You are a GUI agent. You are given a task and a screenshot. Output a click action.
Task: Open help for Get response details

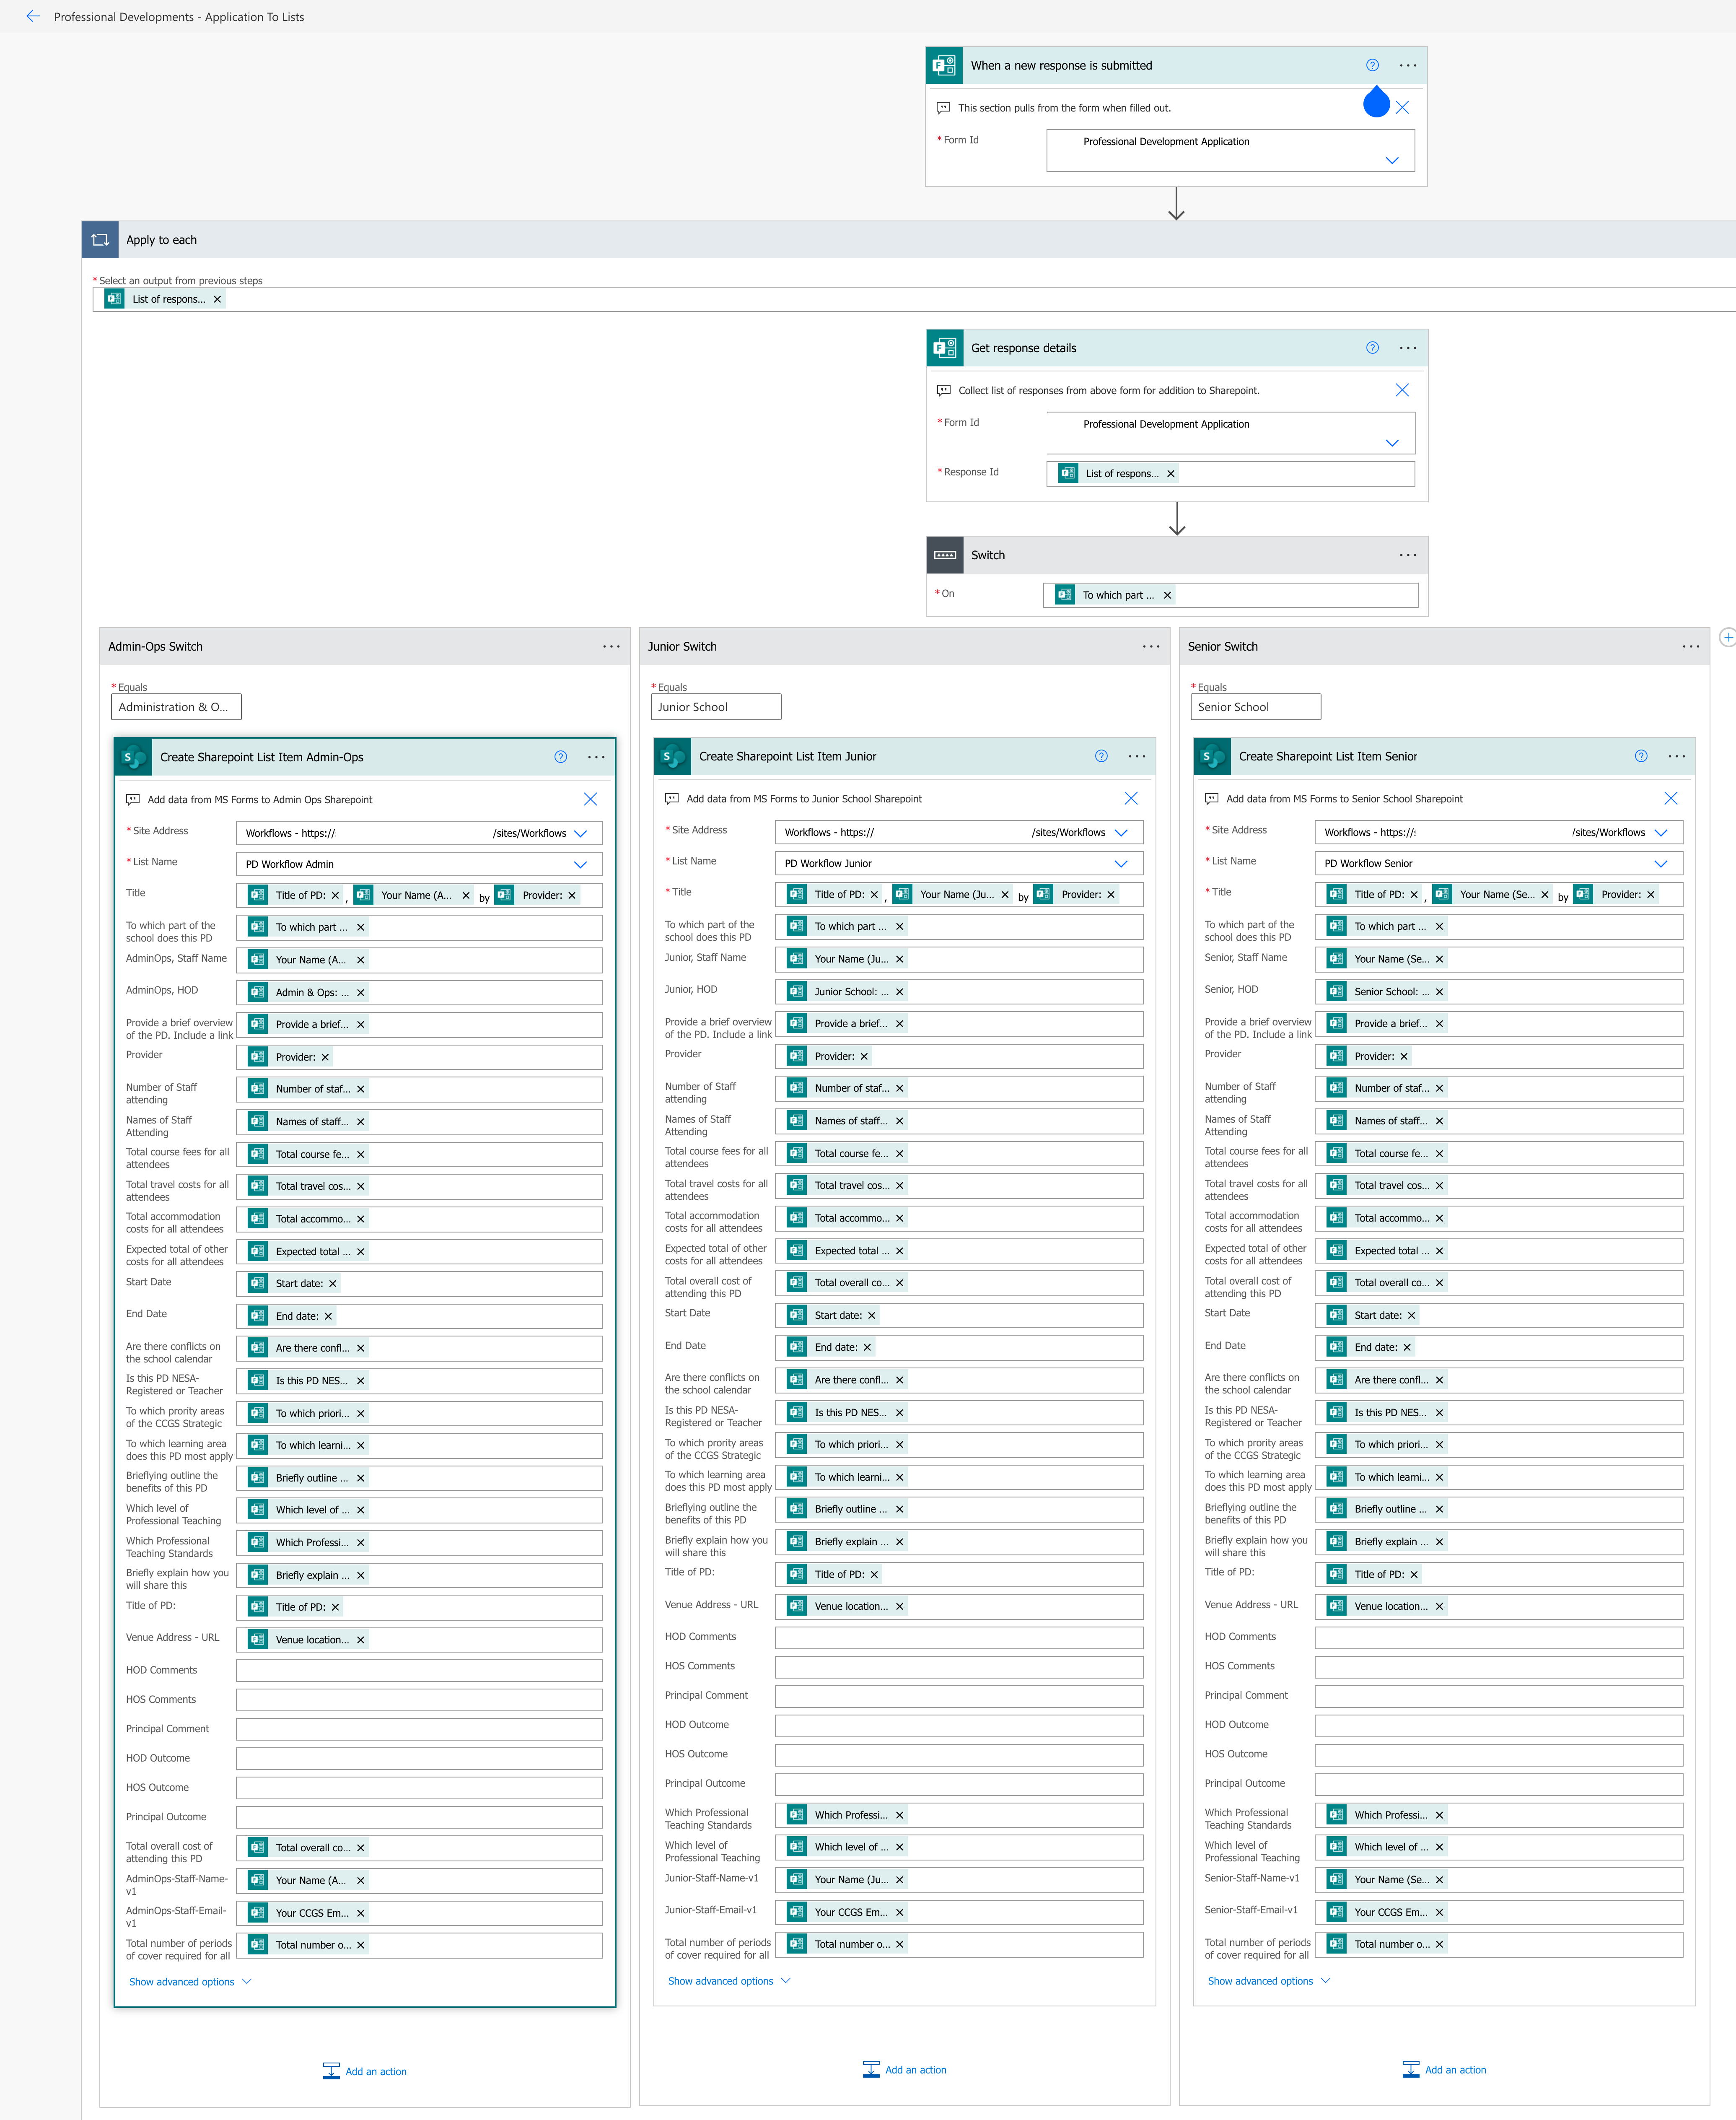pyautogui.click(x=1372, y=348)
